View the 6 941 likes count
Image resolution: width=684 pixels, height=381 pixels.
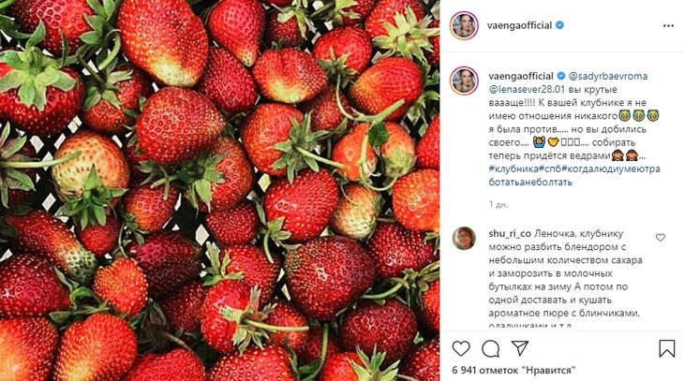(513, 370)
